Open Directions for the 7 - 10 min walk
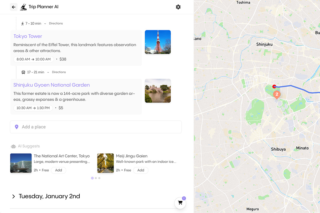The height and width of the screenshot is (213, 320). (x=56, y=23)
